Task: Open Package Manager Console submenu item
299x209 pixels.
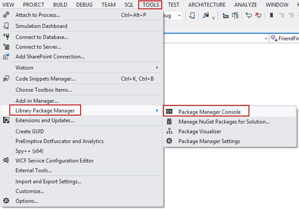Action: (230, 112)
